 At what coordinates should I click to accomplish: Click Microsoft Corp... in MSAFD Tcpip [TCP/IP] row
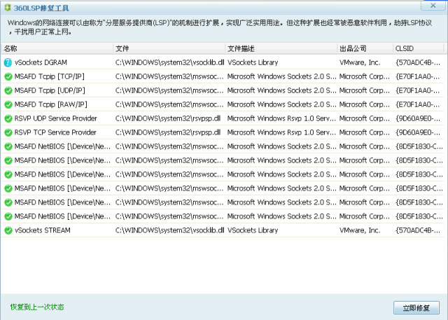coord(365,76)
